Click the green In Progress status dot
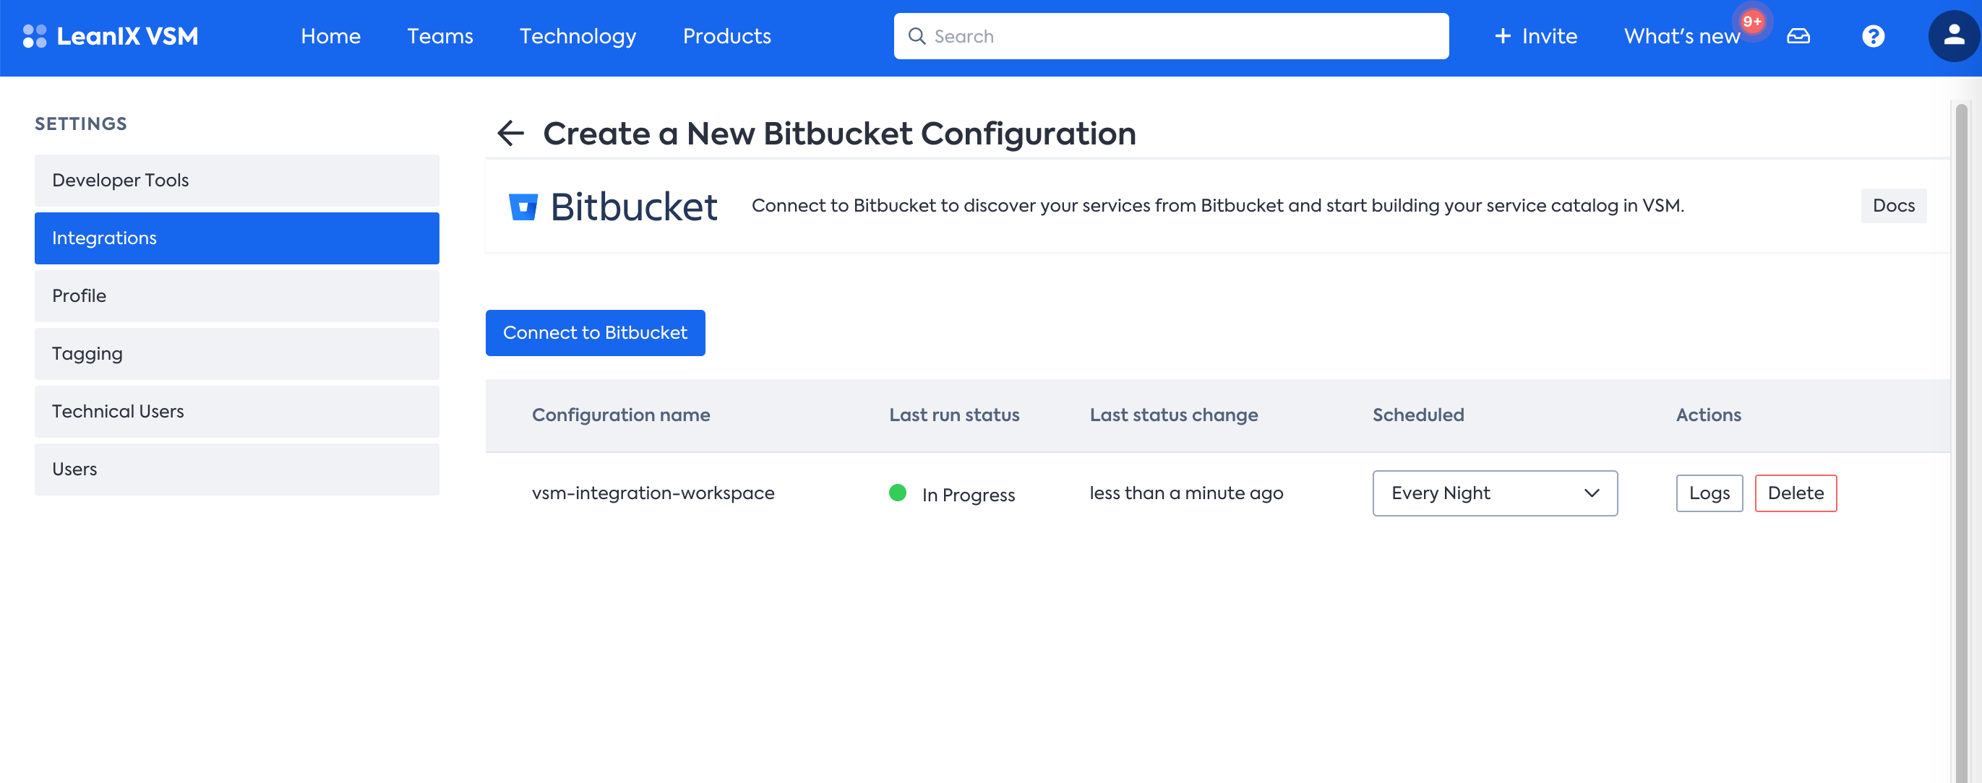1982x783 pixels. 898,493
